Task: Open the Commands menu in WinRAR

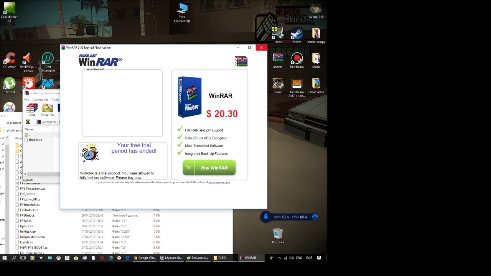Action: tap(40, 100)
